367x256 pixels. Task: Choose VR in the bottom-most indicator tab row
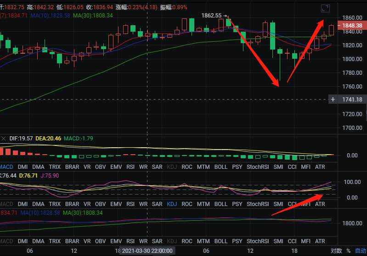pos(87,241)
